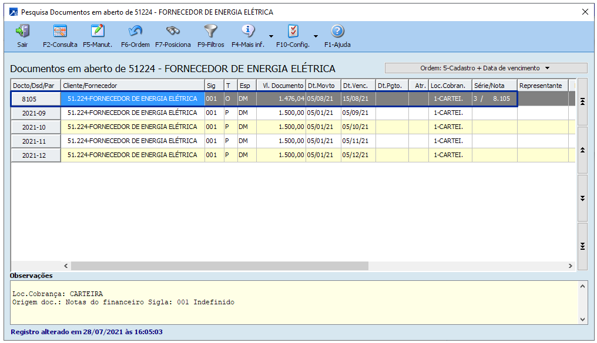Open F2-Consulta toolbar icon

(60, 32)
